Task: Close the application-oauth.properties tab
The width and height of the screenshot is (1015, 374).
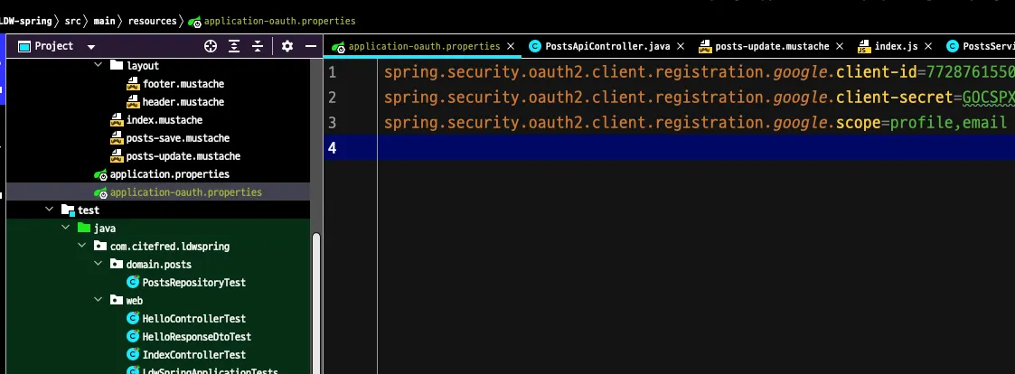Action: click(x=511, y=46)
